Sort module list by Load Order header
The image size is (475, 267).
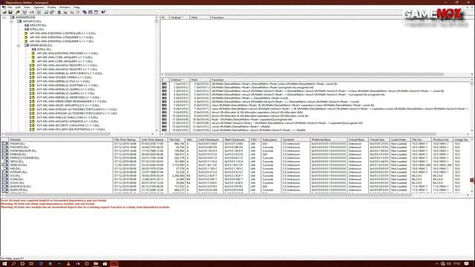[399, 139]
